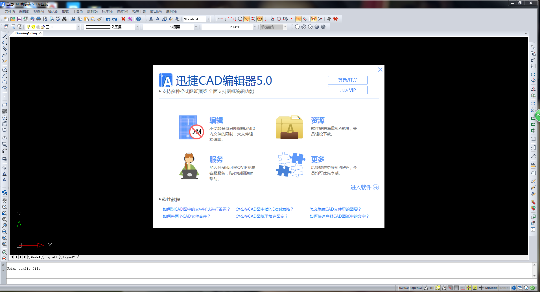
Task: Click the Undo arrow icon
Action: [108, 19]
